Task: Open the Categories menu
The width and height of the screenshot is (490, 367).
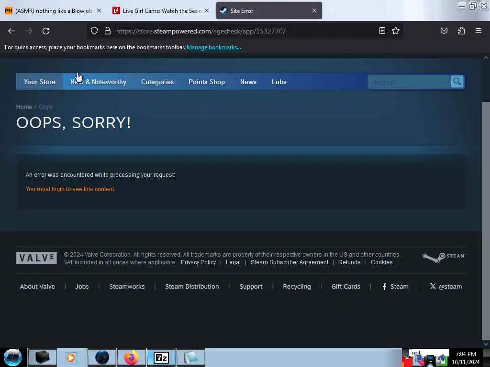Action: point(157,82)
